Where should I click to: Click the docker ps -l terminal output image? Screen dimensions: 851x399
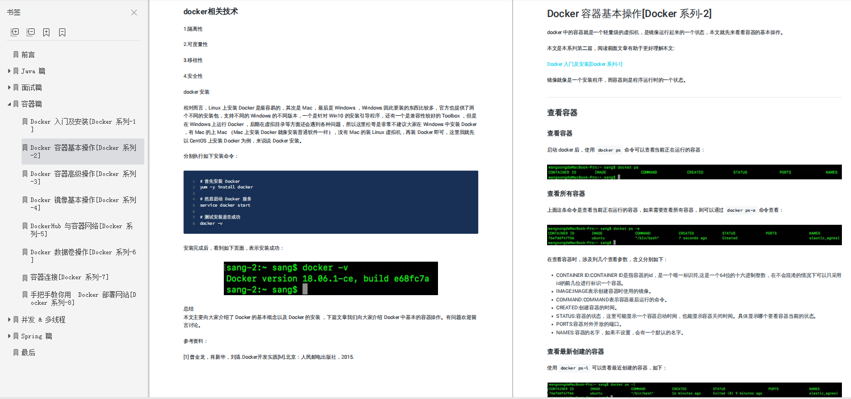click(694, 390)
